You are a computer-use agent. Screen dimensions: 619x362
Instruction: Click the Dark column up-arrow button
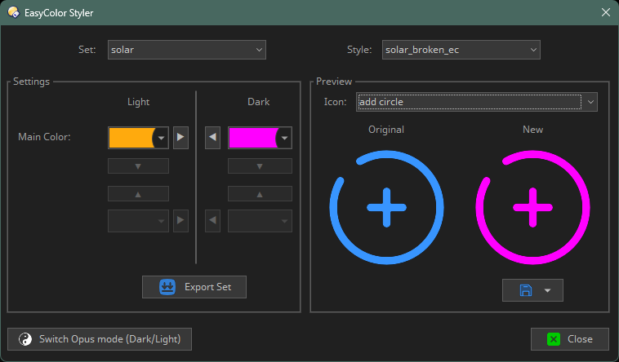pos(260,193)
